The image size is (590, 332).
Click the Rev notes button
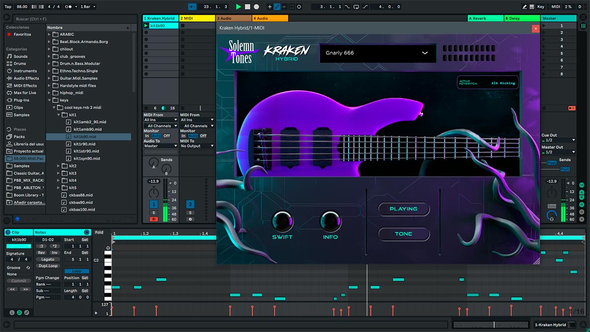tap(41, 252)
